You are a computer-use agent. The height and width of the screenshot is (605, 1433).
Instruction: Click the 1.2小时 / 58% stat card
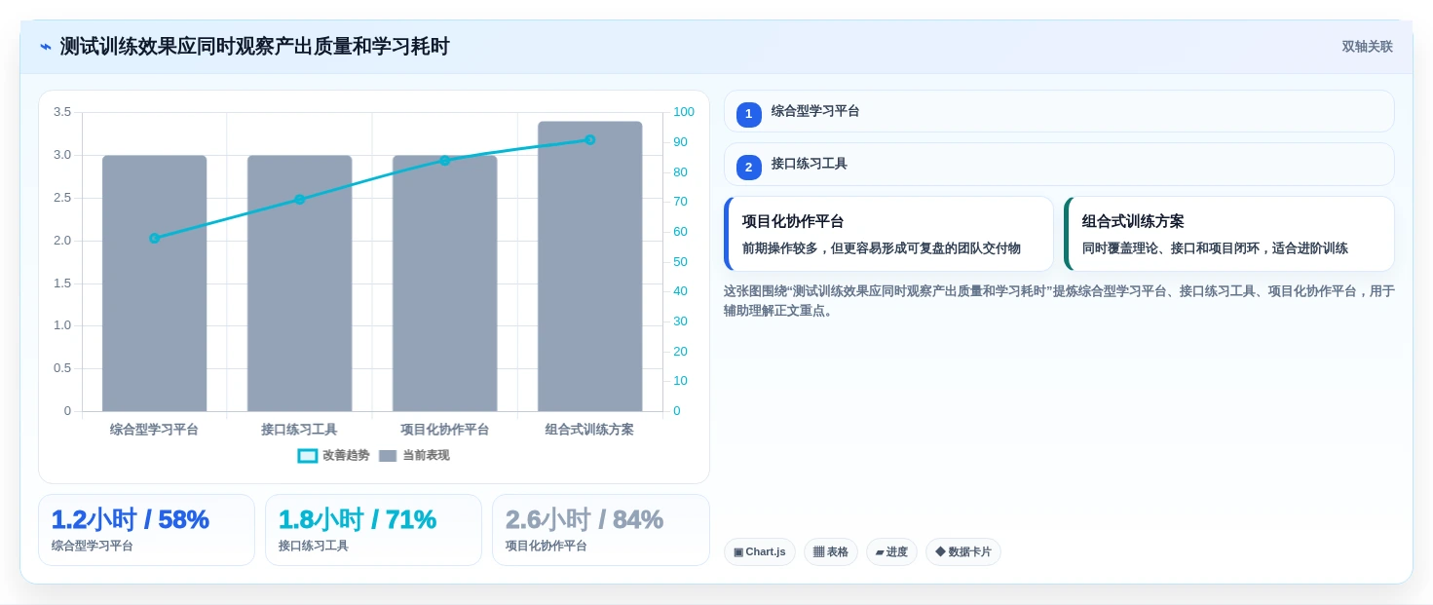(146, 530)
